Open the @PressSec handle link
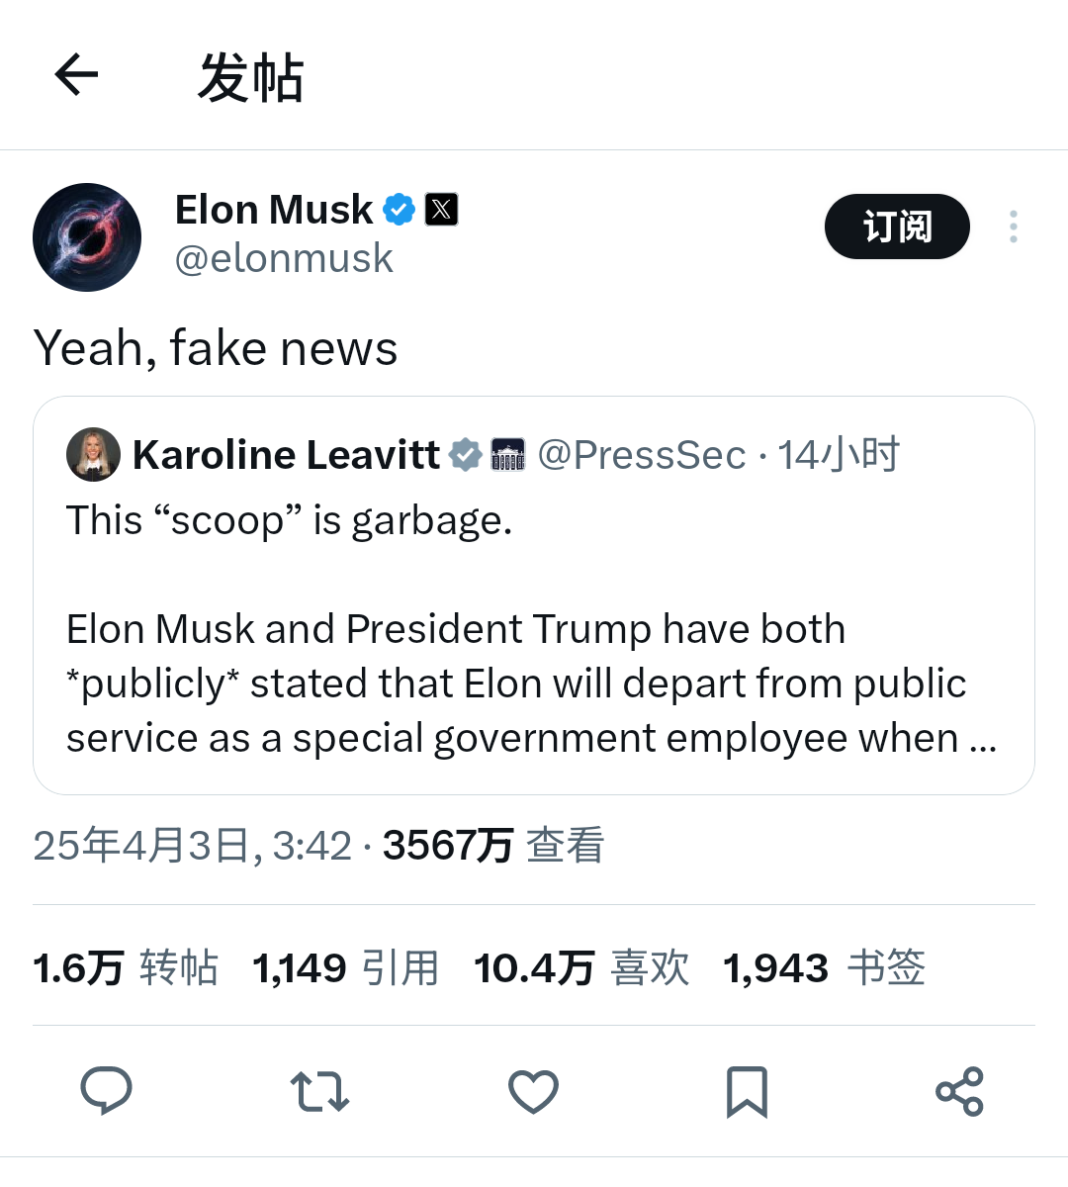The width and height of the screenshot is (1068, 1187). (x=641, y=455)
